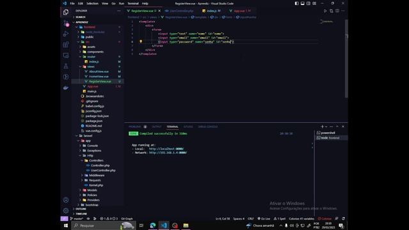
Task: Open main.js in file explorer
Action: 92,91
